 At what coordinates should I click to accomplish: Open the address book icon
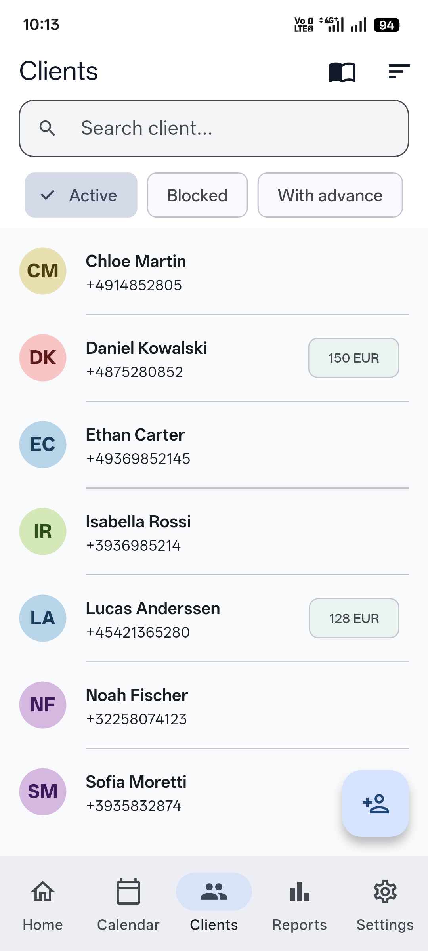(x=342, y=72)
